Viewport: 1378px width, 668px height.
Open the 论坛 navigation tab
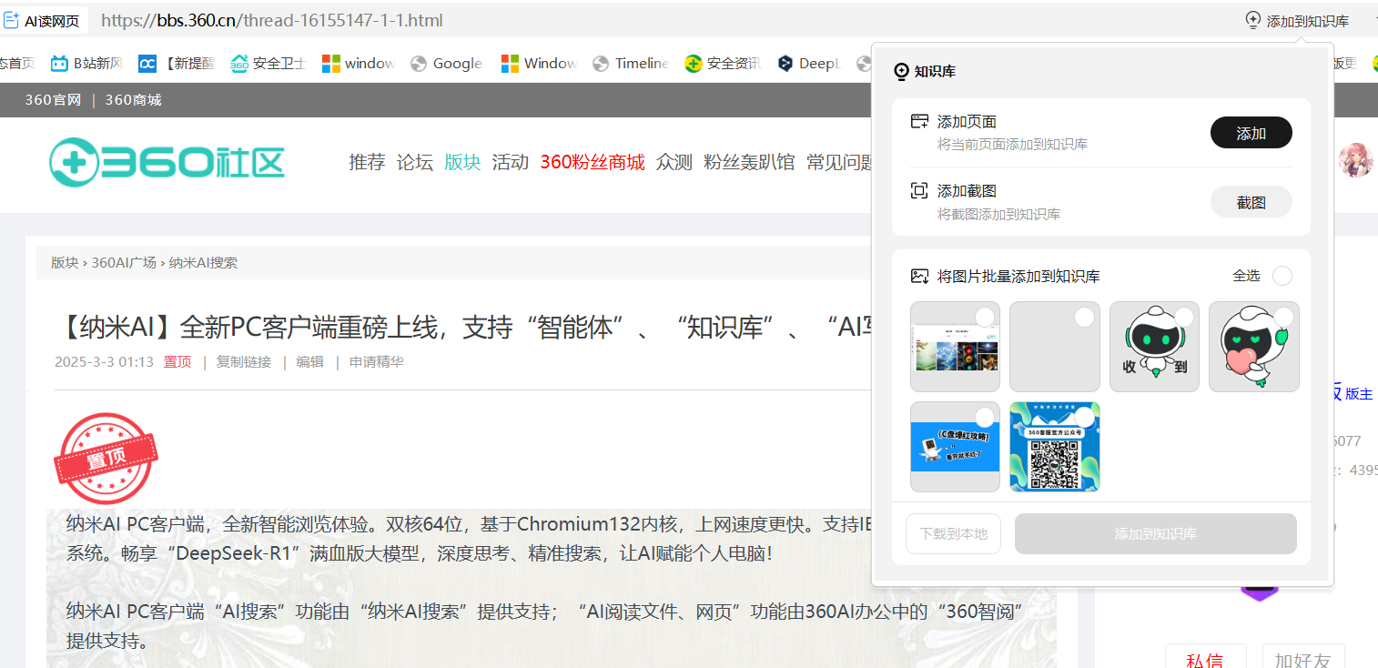pyautogui.click(x=415, y=162)
